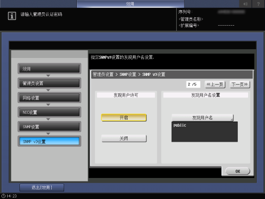Click the 14:23 time display

pos(12,196)
